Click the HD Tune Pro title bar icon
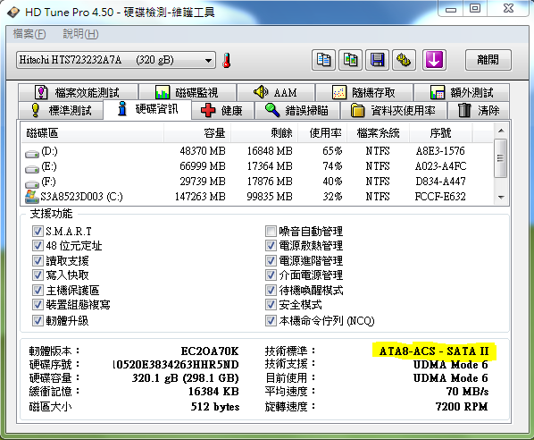 coord(13,13)
